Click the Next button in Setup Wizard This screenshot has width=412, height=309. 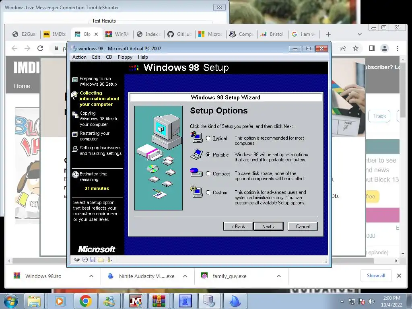pos(268,226)
